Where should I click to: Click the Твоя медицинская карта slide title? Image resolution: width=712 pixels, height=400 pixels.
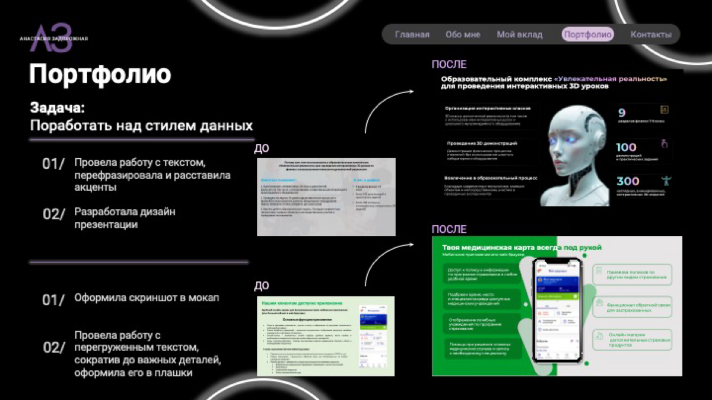(x=522, y=247)
